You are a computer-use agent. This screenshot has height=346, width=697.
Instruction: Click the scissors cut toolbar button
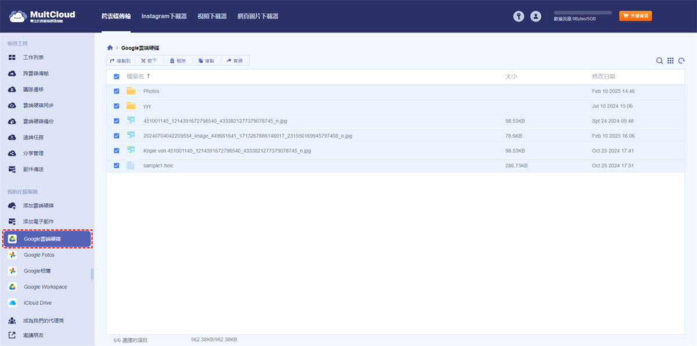(149, 60)
